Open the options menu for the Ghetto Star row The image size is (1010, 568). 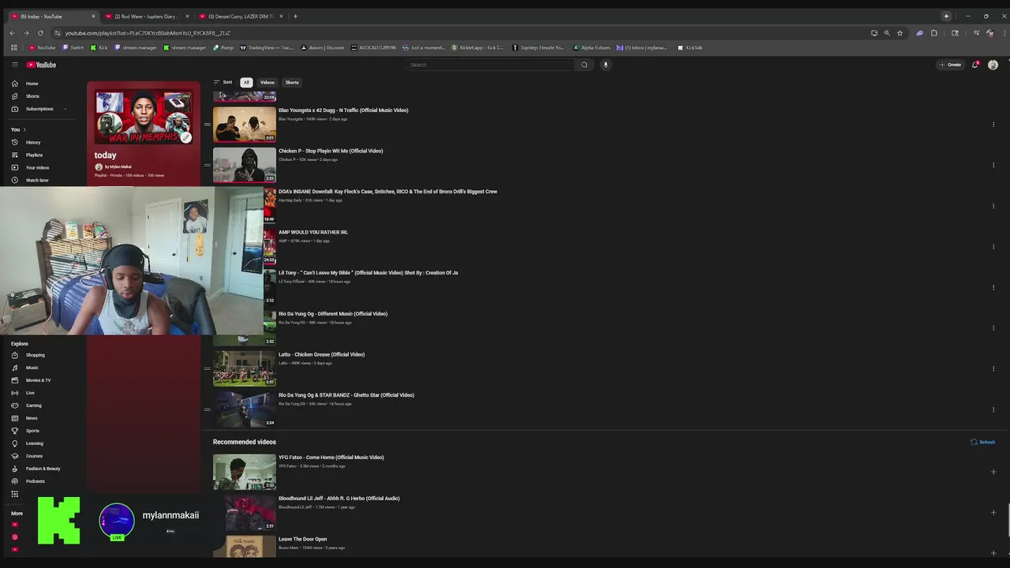click(x=993, y=409)
